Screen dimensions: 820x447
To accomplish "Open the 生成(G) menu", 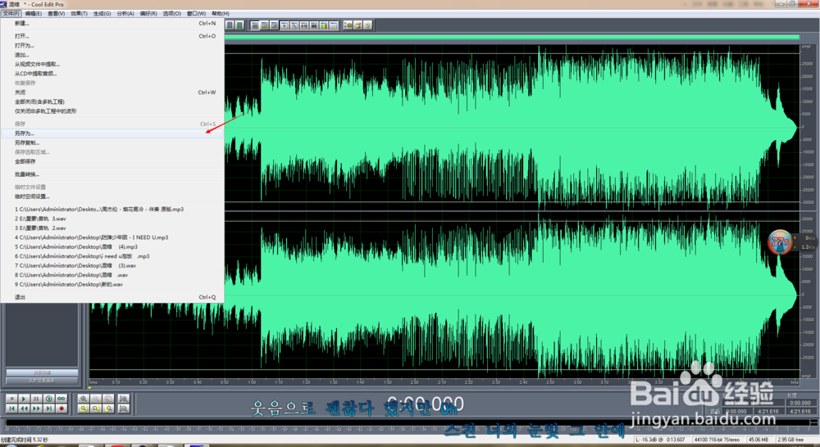I will [x=102, y=14].
